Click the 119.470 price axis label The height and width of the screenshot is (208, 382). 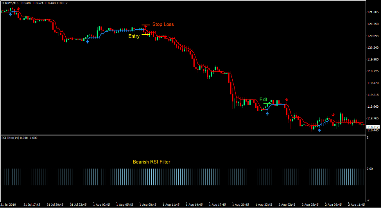click(373, 83)
